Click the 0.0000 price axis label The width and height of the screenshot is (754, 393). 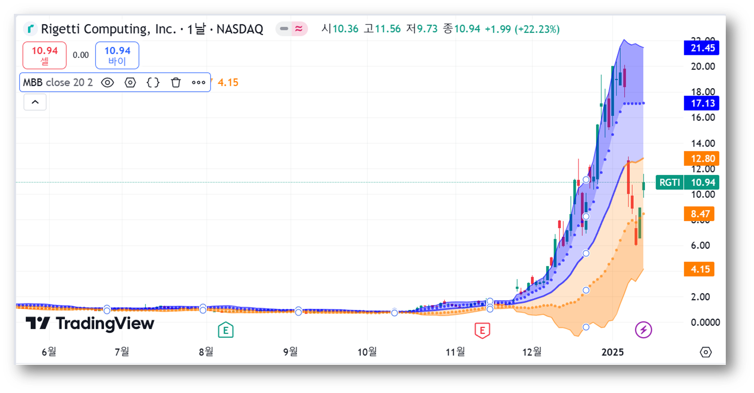click(705, 323)
